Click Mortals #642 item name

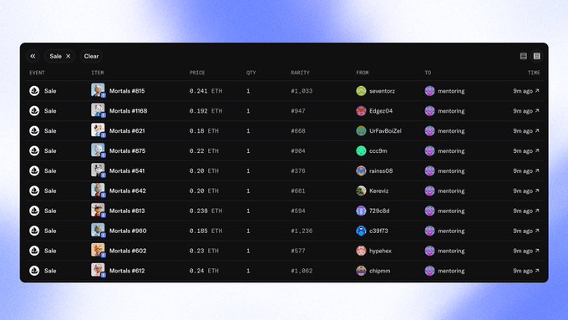128,190
